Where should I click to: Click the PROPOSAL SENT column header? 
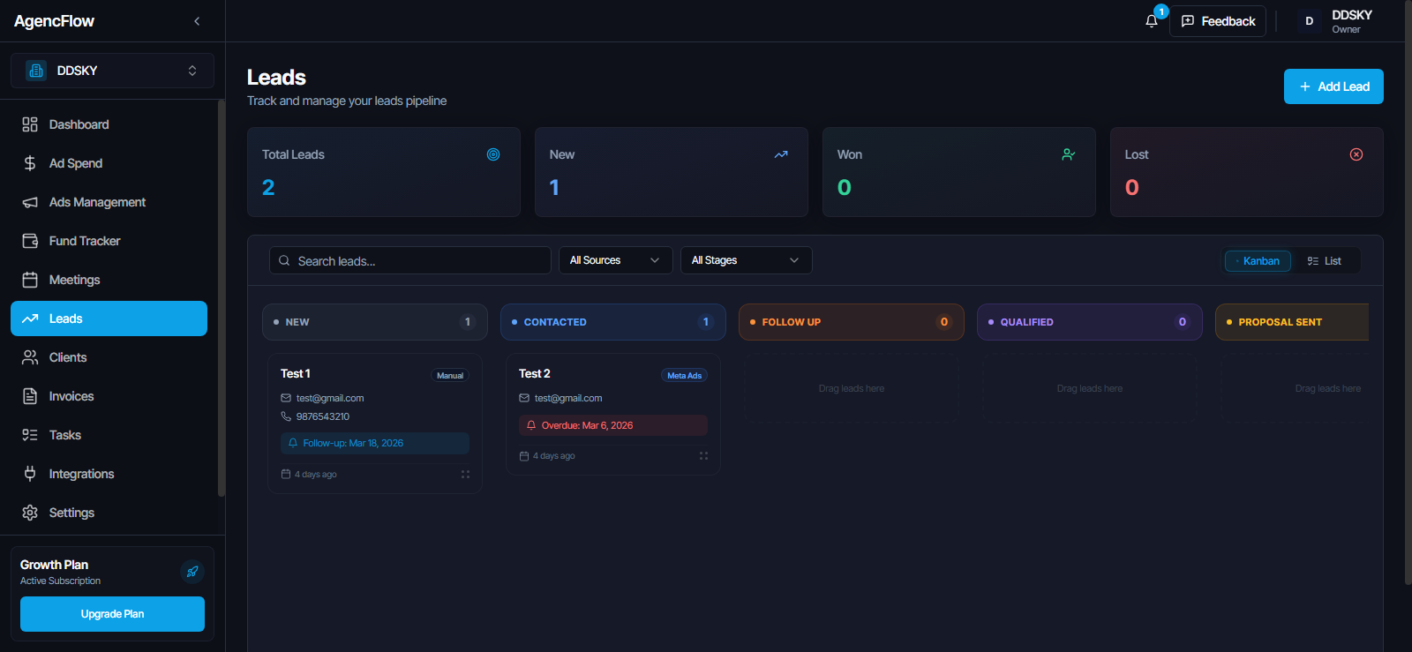tap(1292, 322)
